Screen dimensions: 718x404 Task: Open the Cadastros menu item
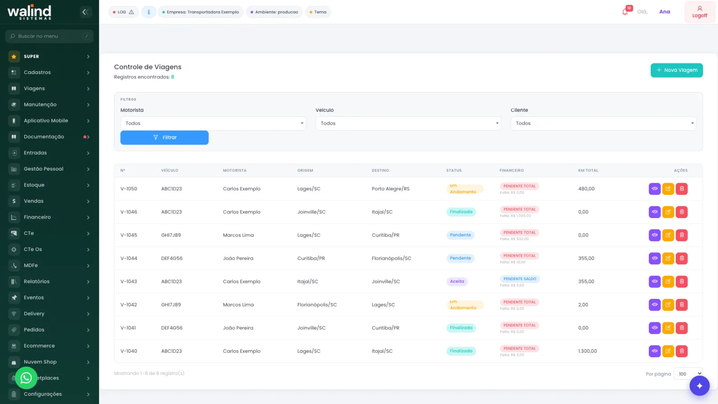(49, 72)
